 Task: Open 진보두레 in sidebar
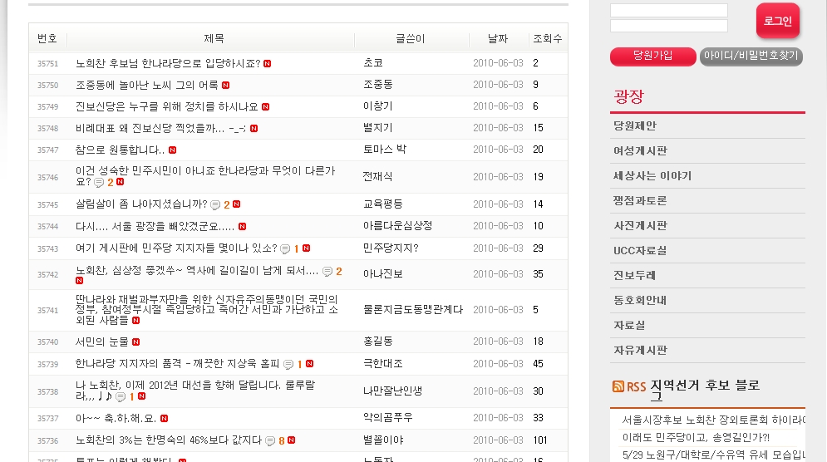[634, 275]
